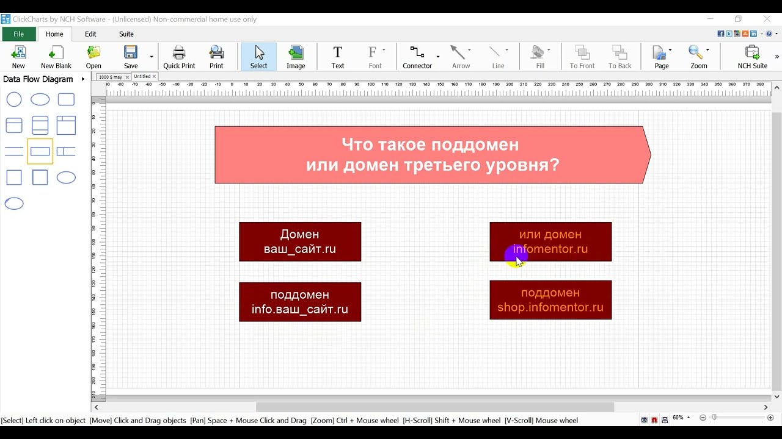Select the 'shop.infomentor.ru' box
The image size is (782, 439).
(x=550, y=300)
